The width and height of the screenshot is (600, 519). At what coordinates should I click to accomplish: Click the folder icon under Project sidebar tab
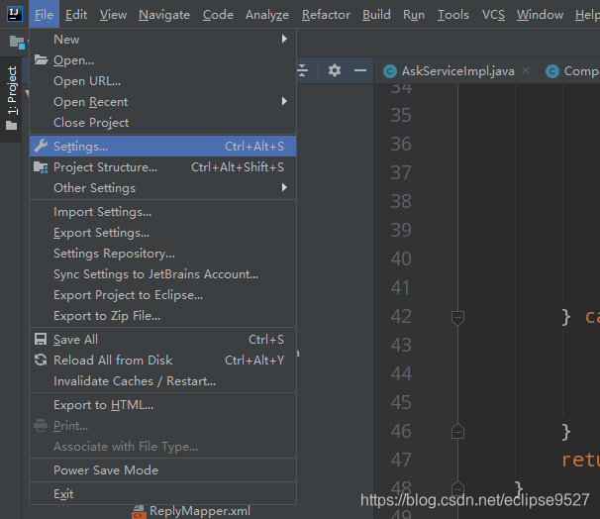click(x=12, y=126)
